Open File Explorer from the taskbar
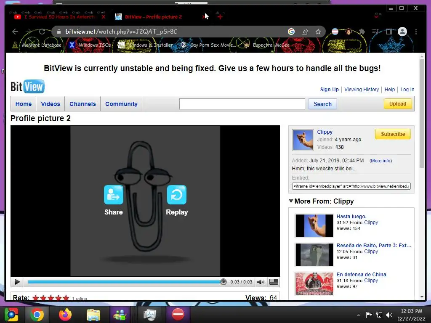The height and width of the screenshot is (323, 431). click(93, 315)
